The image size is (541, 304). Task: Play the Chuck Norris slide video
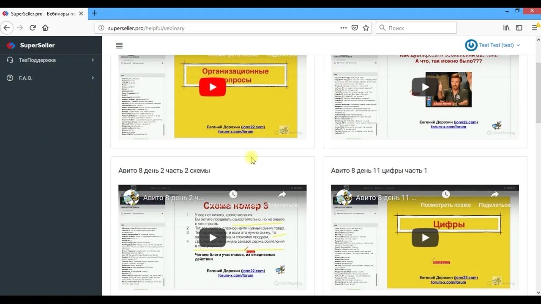425,87
